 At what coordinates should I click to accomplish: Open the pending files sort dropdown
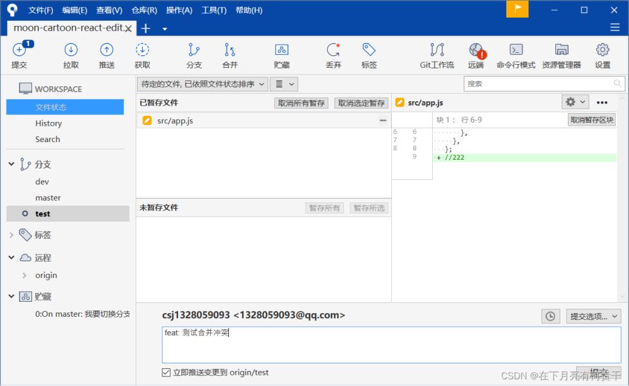click(x=203, y=84)
